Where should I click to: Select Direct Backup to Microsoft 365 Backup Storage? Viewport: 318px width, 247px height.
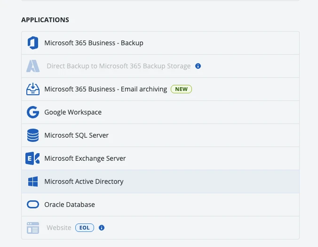160,66
